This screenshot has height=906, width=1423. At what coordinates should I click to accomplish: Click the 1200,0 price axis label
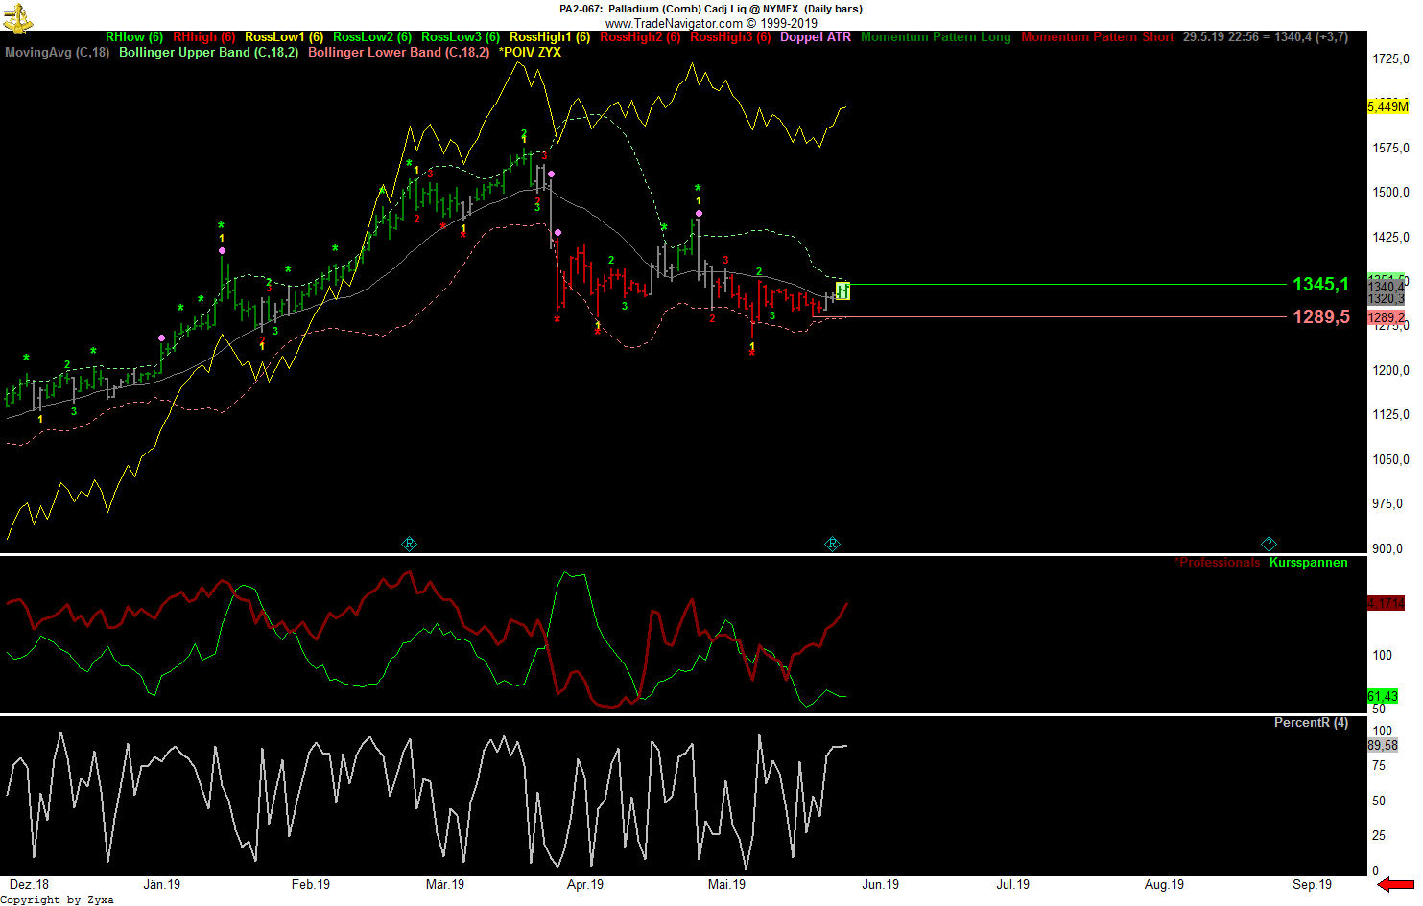[1391, 371]
